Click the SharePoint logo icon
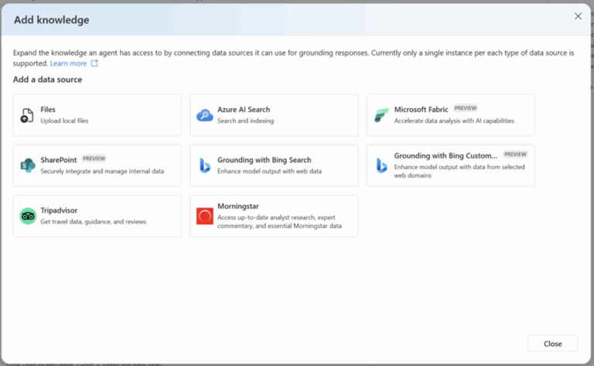The image size is (594, 366). tap(28, 165)
